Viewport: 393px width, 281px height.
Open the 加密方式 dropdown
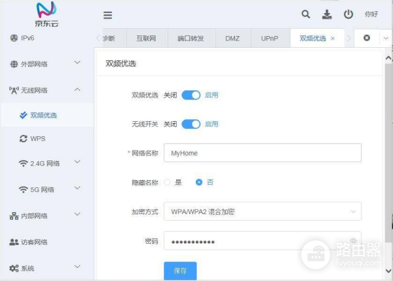pyautogui.click(x=263, y=212)
